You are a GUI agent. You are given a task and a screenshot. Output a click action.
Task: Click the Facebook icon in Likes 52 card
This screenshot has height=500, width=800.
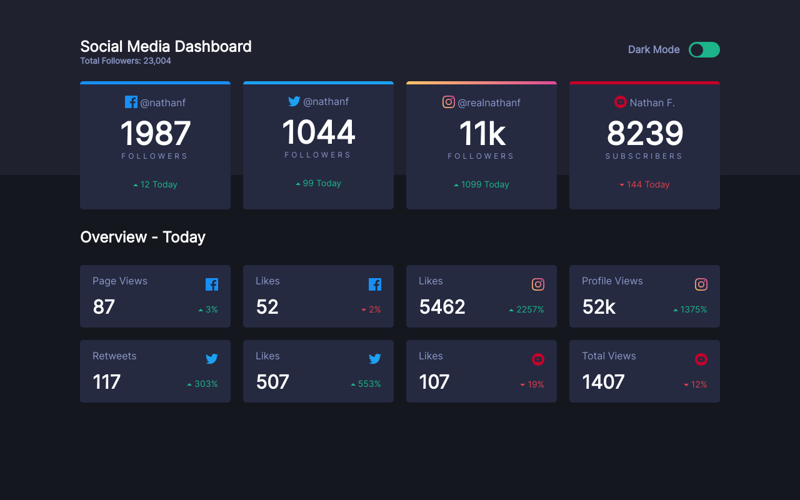(375, 284)
